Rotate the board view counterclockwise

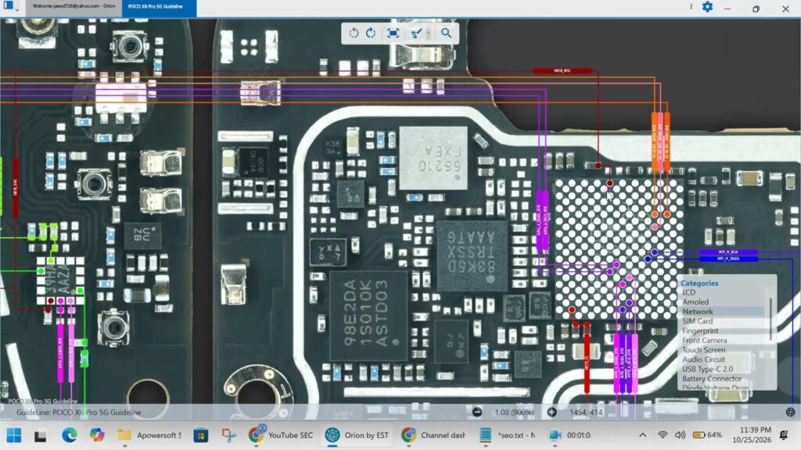tap(354, 33)
